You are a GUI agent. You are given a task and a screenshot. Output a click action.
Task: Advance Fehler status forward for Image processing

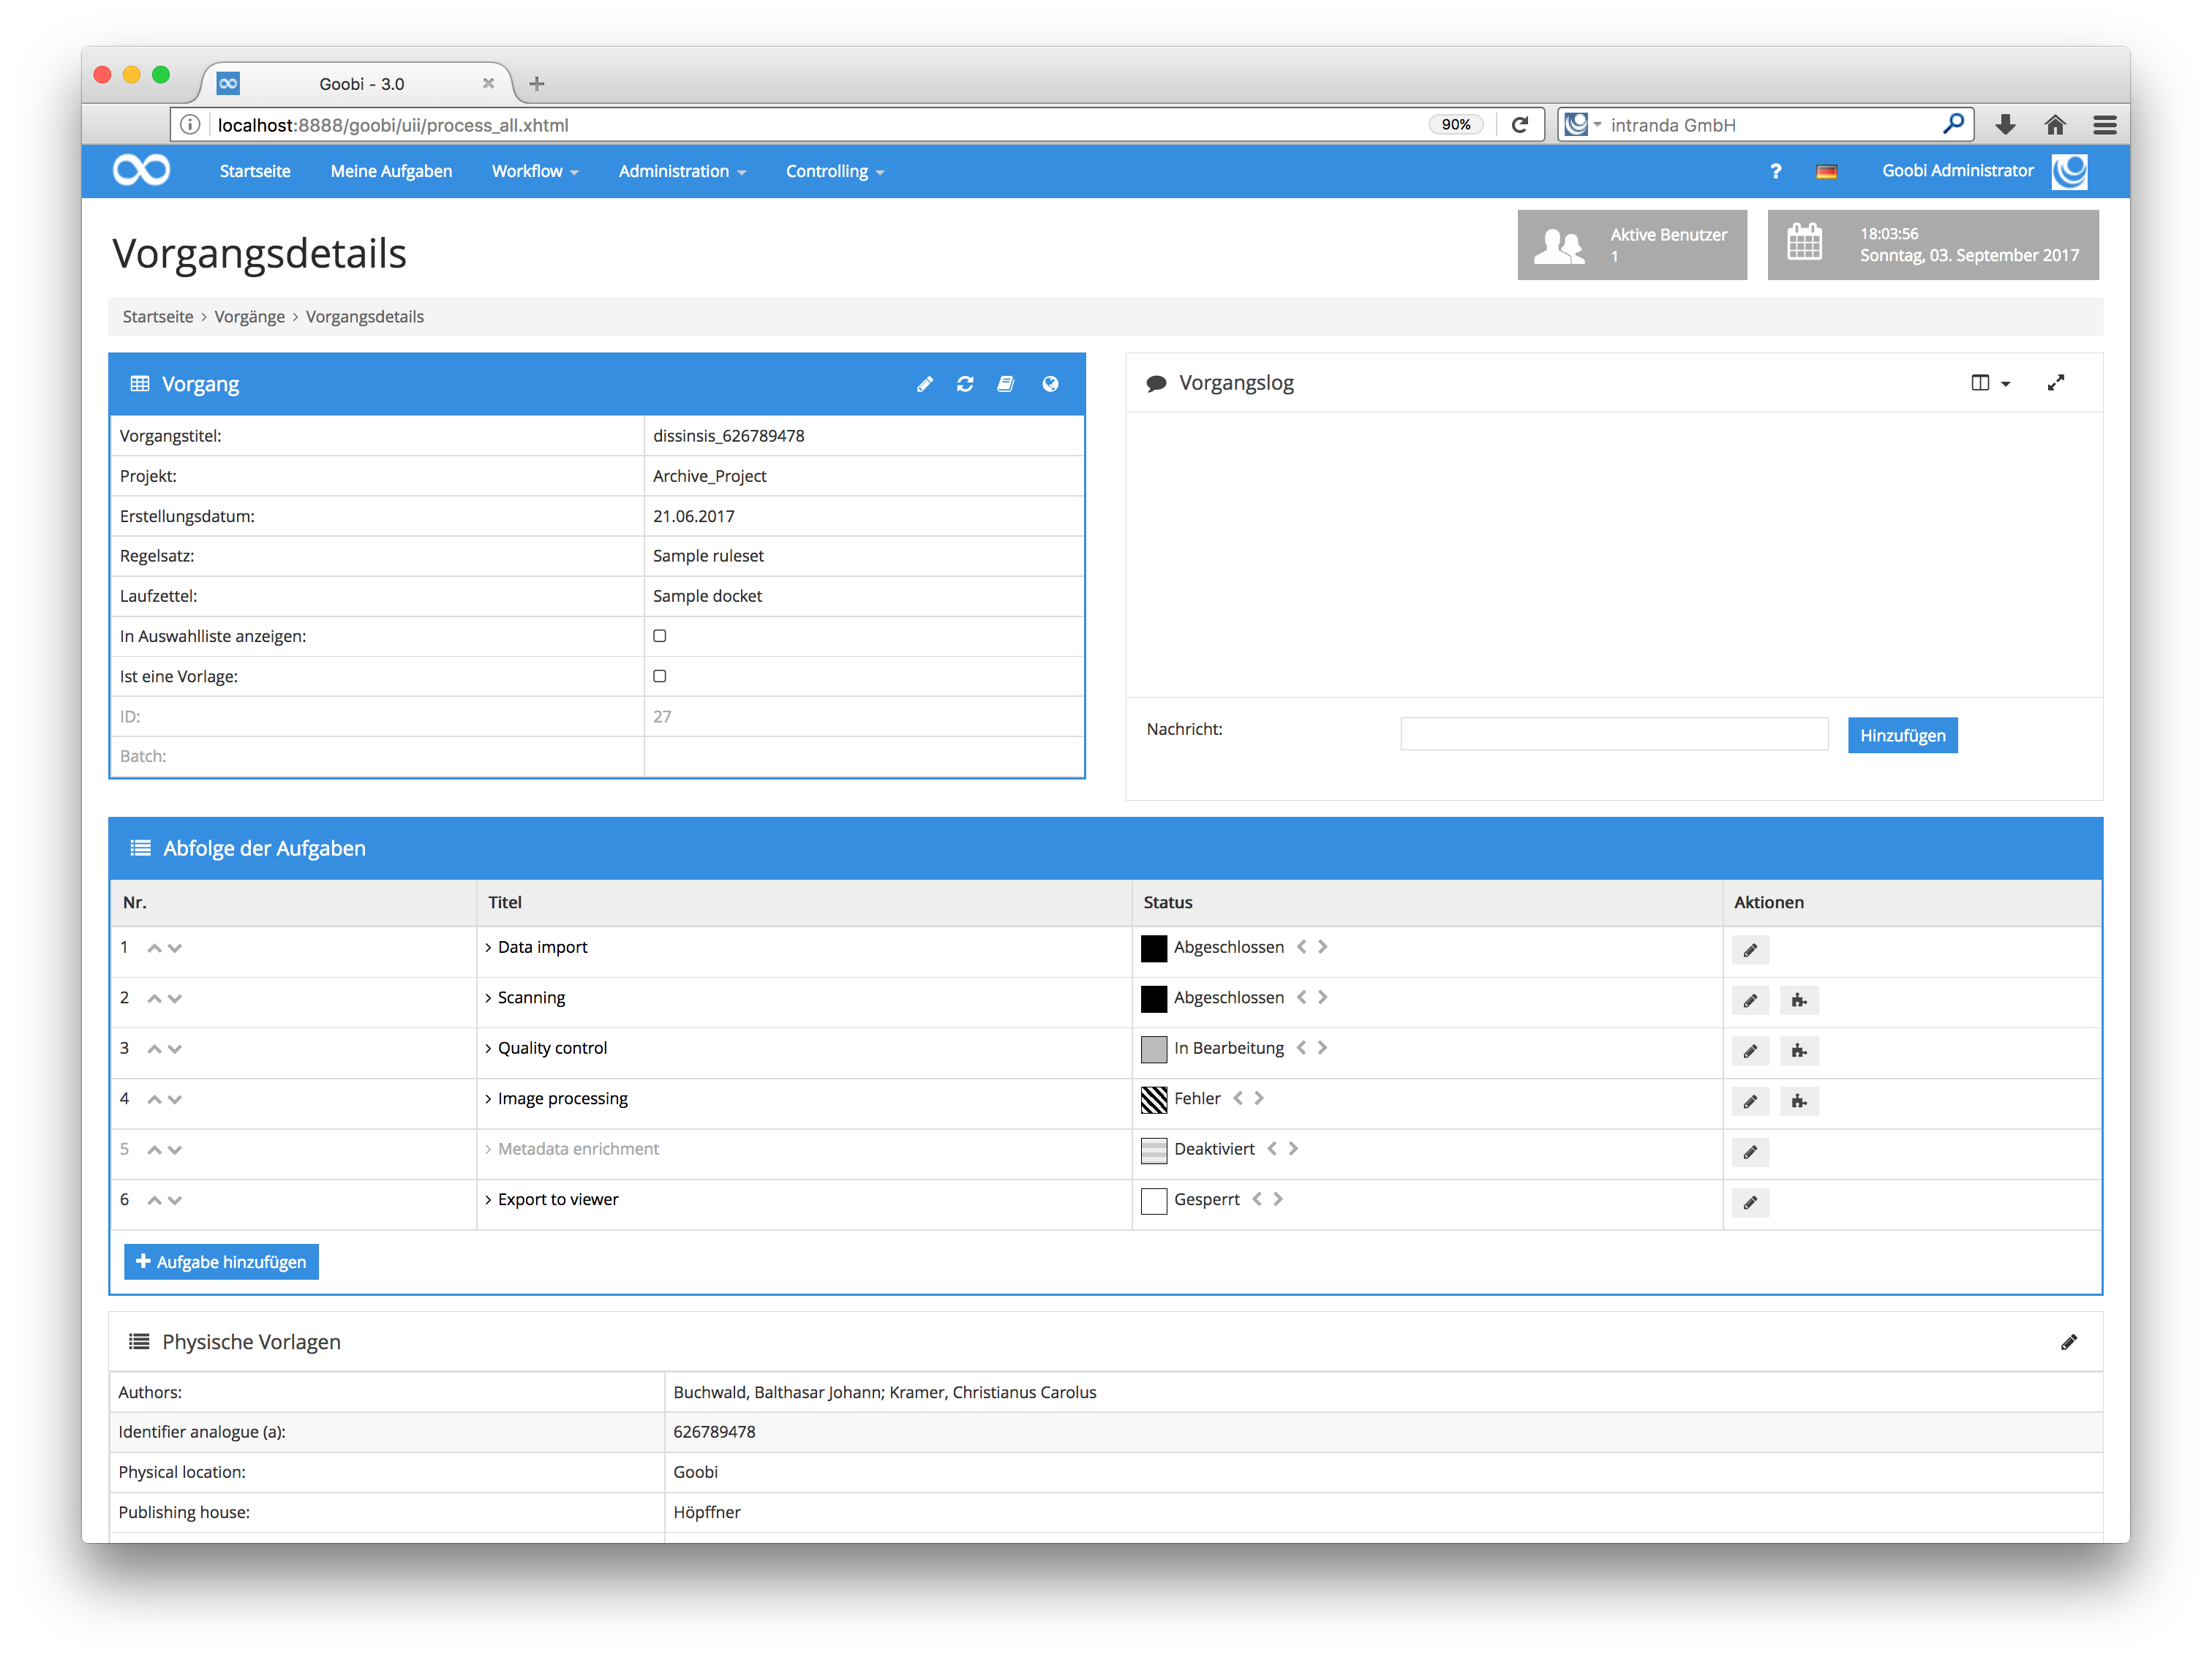click(1259, 1098)
